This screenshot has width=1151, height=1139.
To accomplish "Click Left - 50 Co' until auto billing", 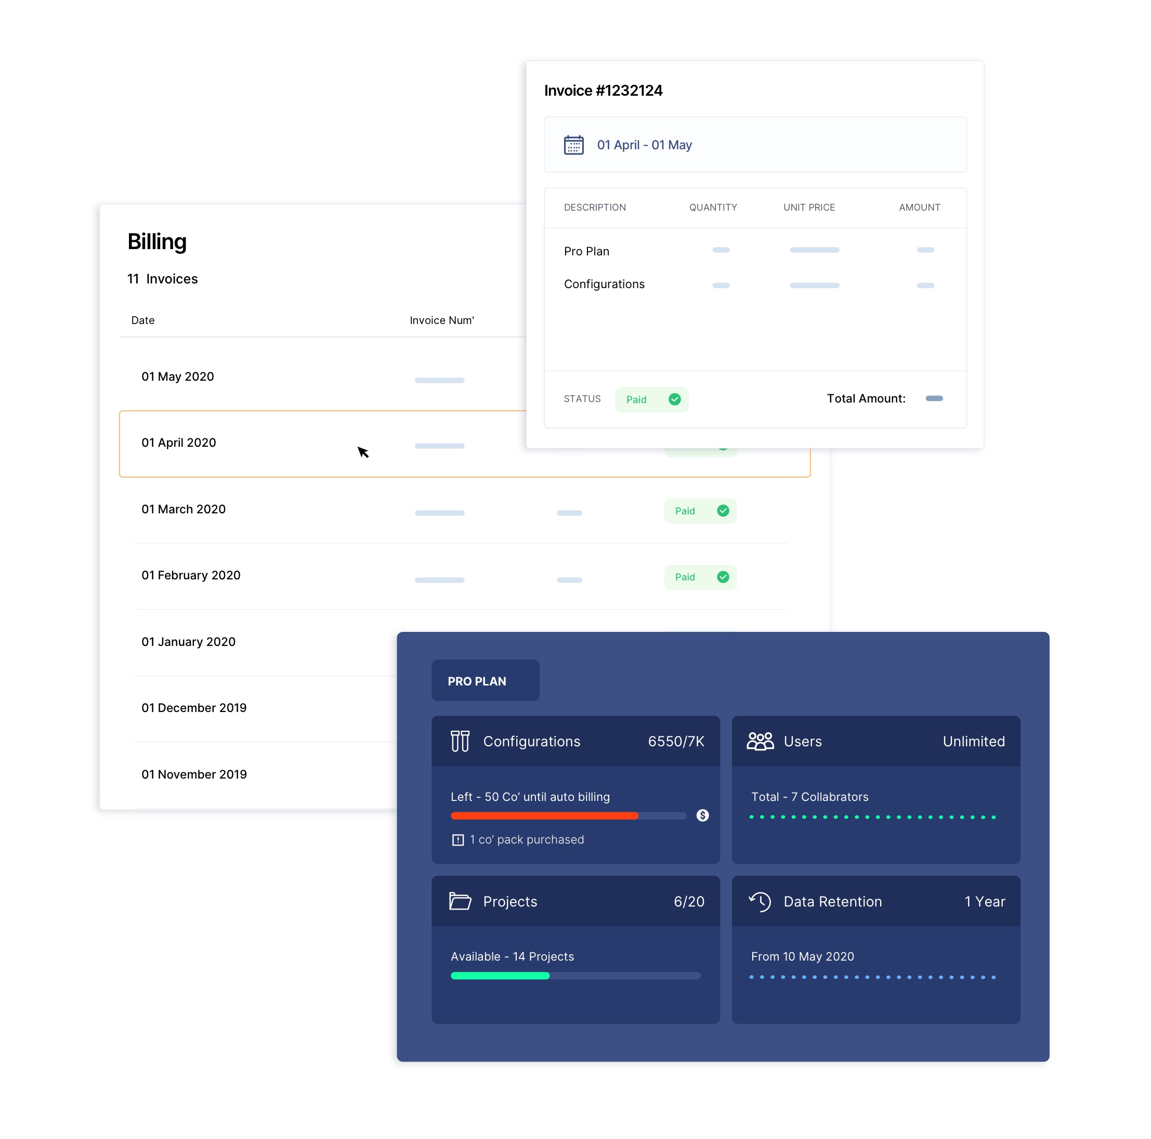I will point(530,797).
